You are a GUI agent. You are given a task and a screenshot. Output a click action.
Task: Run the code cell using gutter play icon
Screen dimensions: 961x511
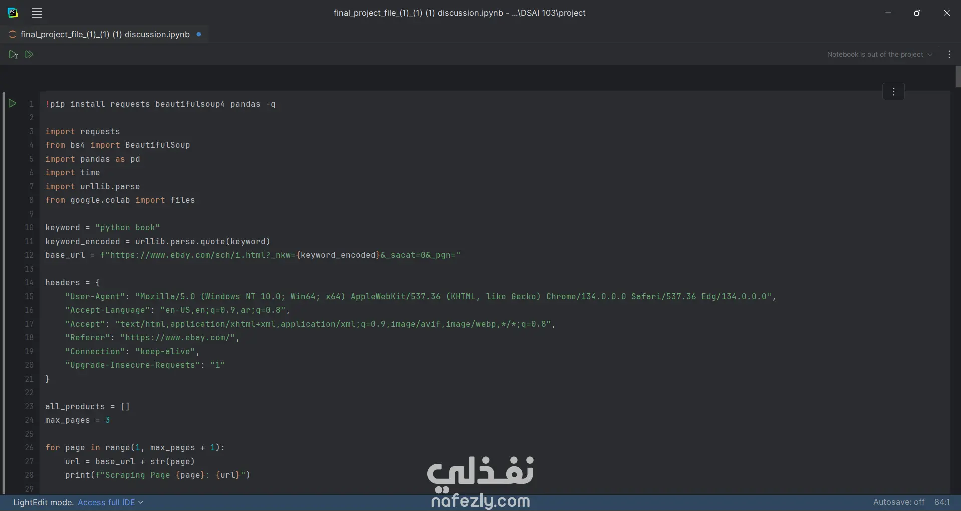click(13, 104)
